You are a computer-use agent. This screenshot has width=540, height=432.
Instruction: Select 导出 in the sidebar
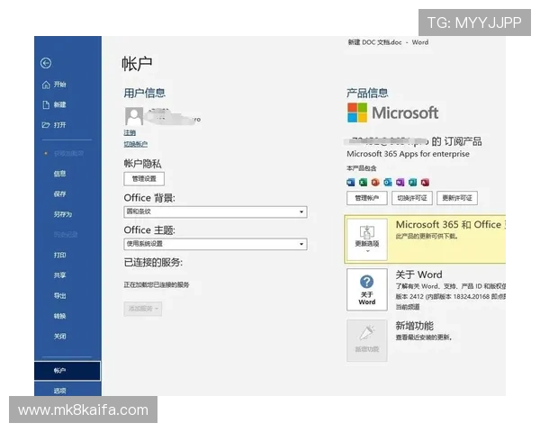pyautogui.click(x=60, y=295)
